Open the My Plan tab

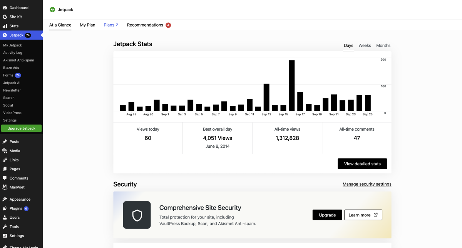pos(87,25)
